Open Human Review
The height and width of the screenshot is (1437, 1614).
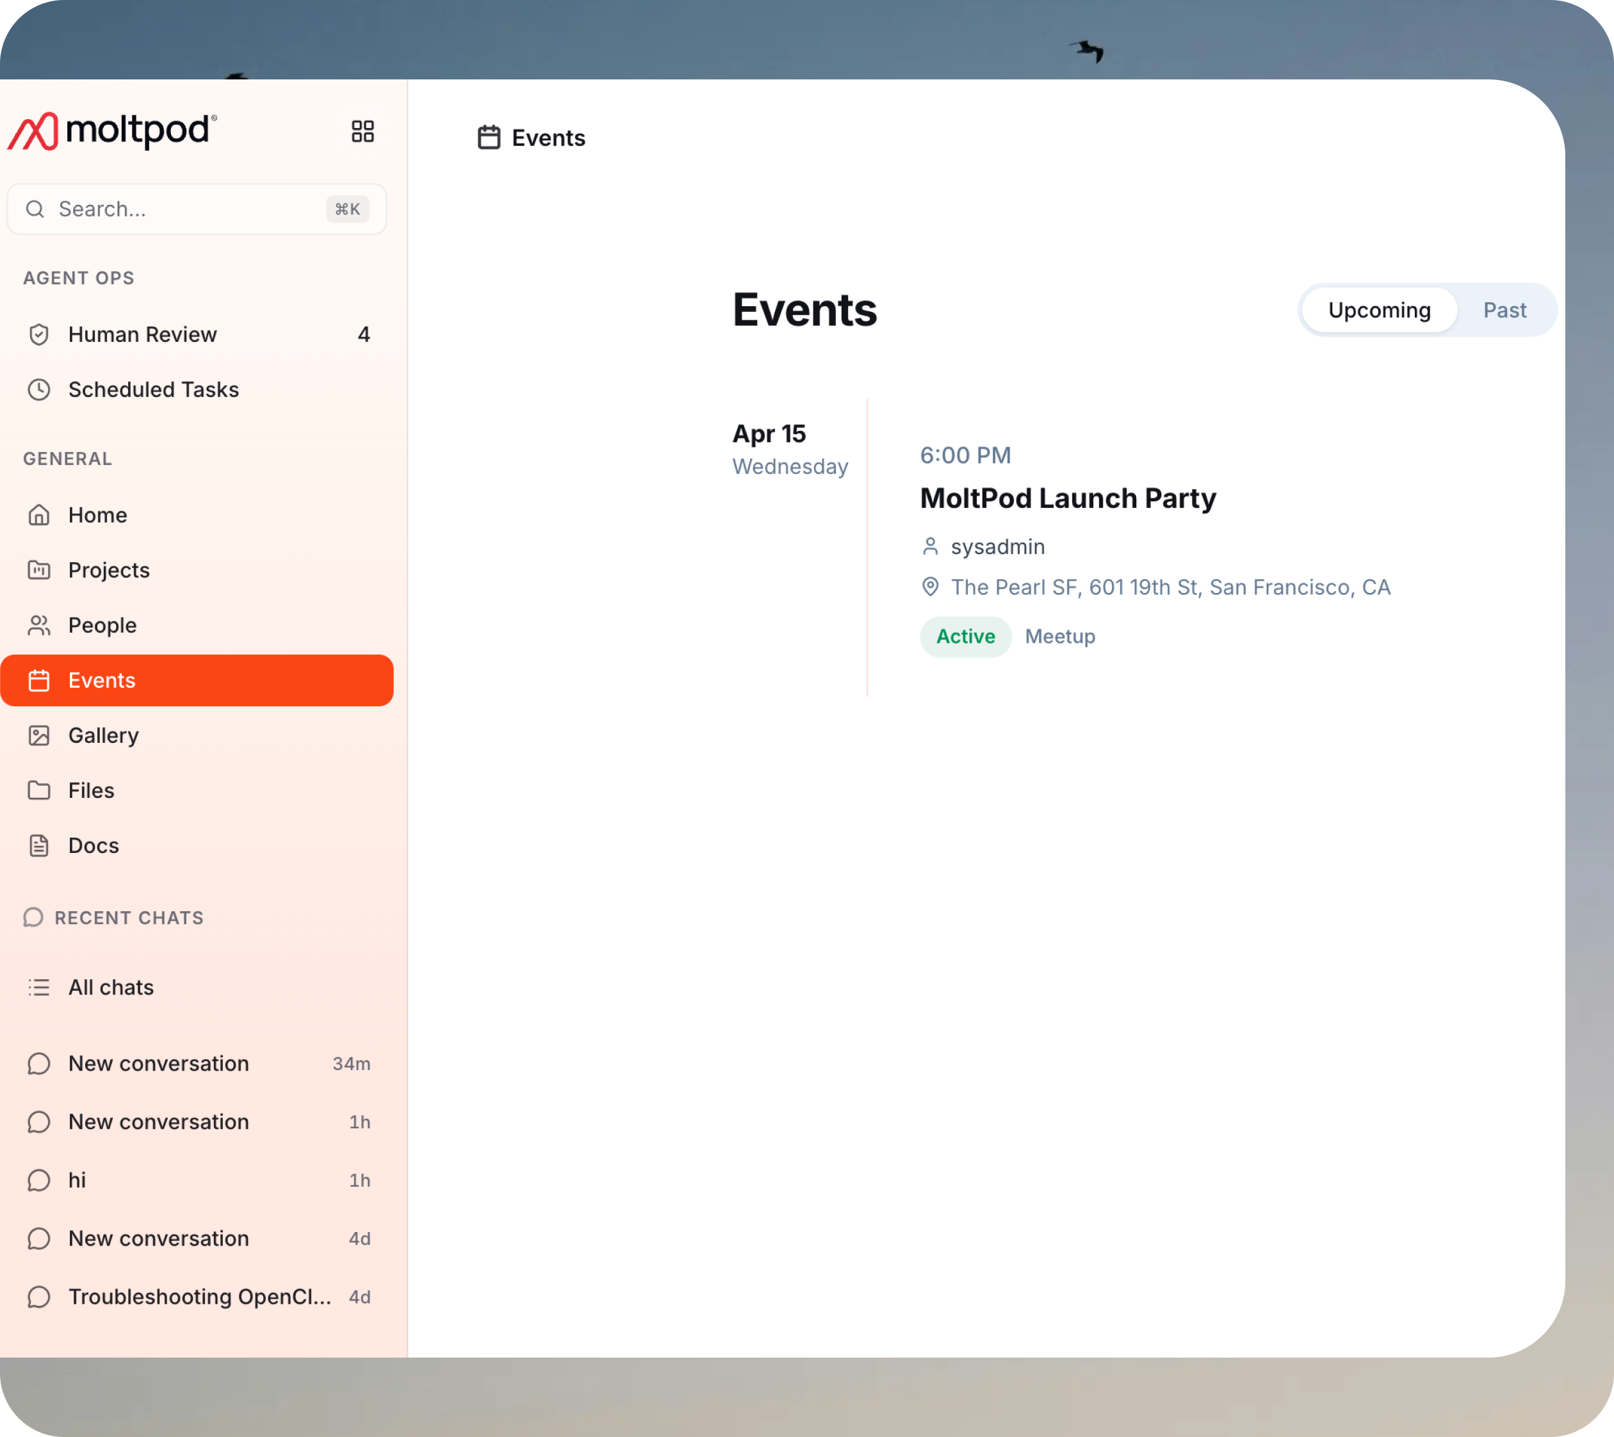[197, 335]
